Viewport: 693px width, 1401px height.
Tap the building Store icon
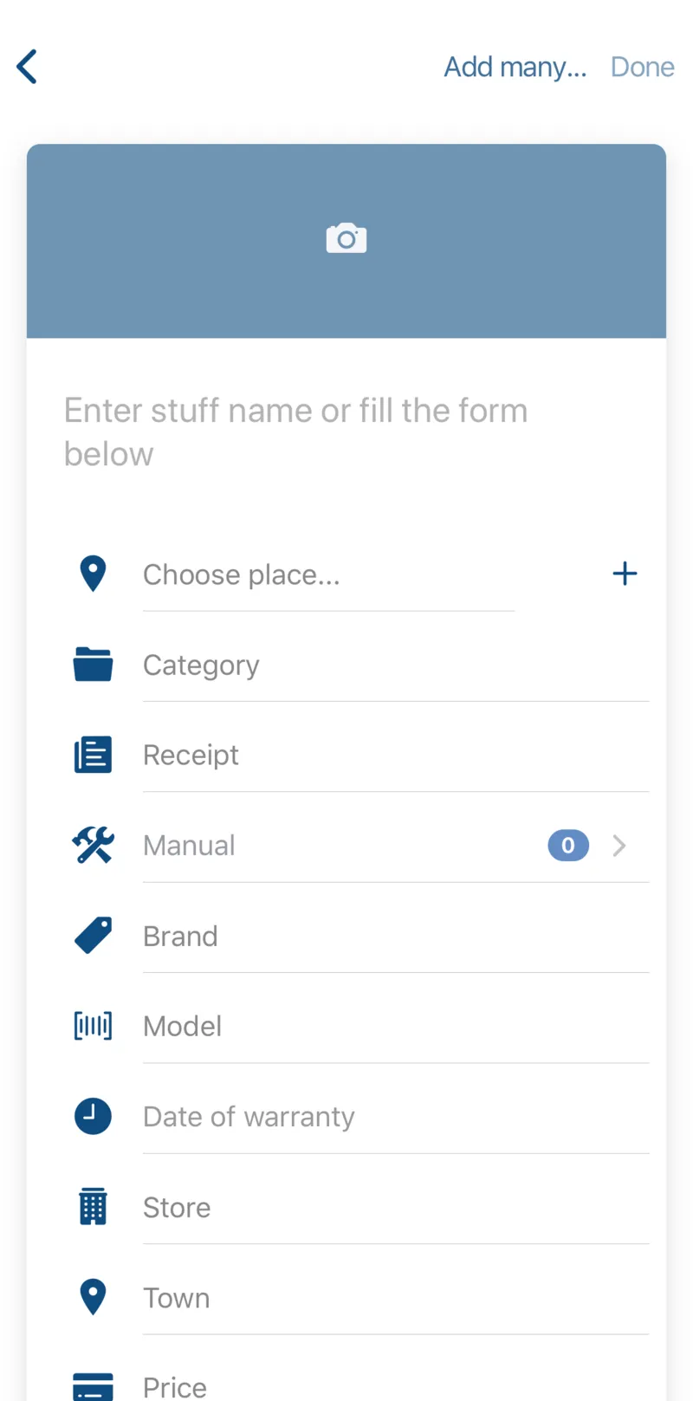tap(93, 1207)
